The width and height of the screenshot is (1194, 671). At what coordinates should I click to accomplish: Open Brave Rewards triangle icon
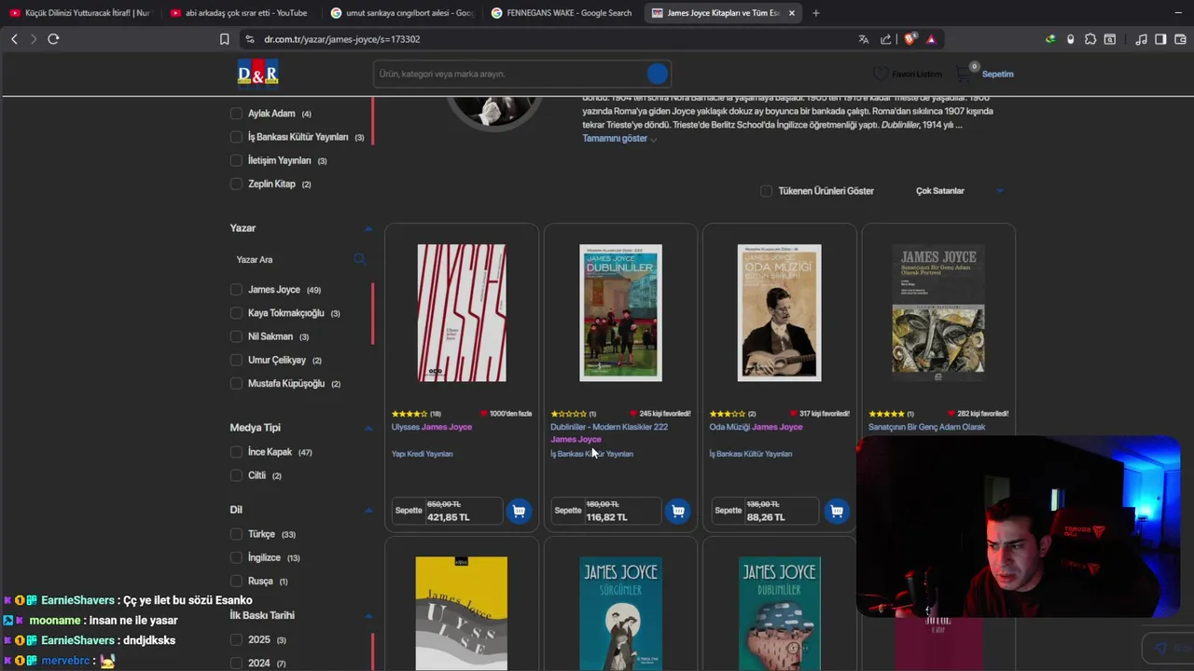point(931,39)
